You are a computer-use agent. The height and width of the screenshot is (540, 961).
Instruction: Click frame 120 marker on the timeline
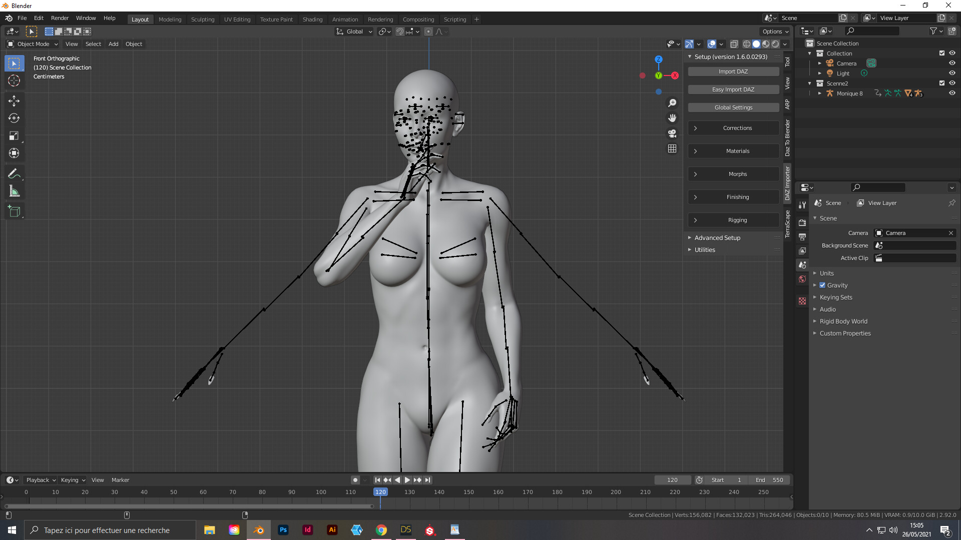click(x=380, y=492)
